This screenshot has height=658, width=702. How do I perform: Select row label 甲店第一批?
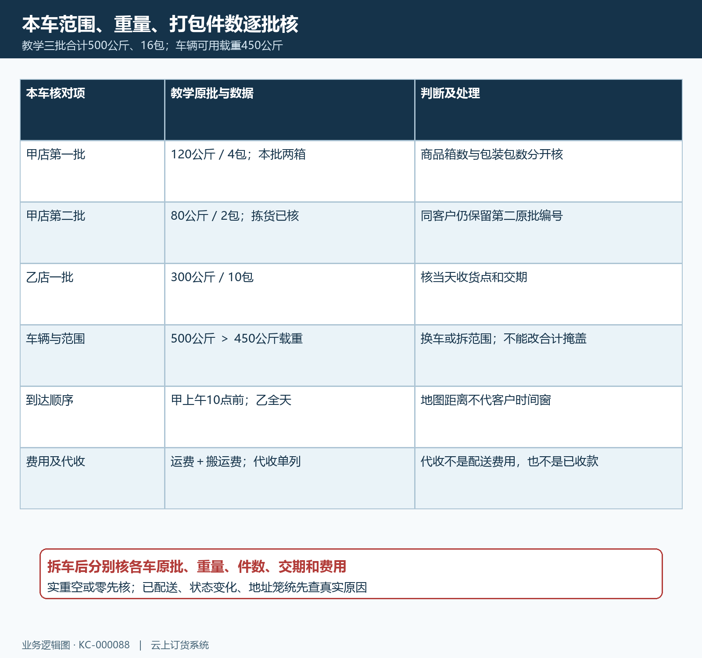[x=56, y=154]
